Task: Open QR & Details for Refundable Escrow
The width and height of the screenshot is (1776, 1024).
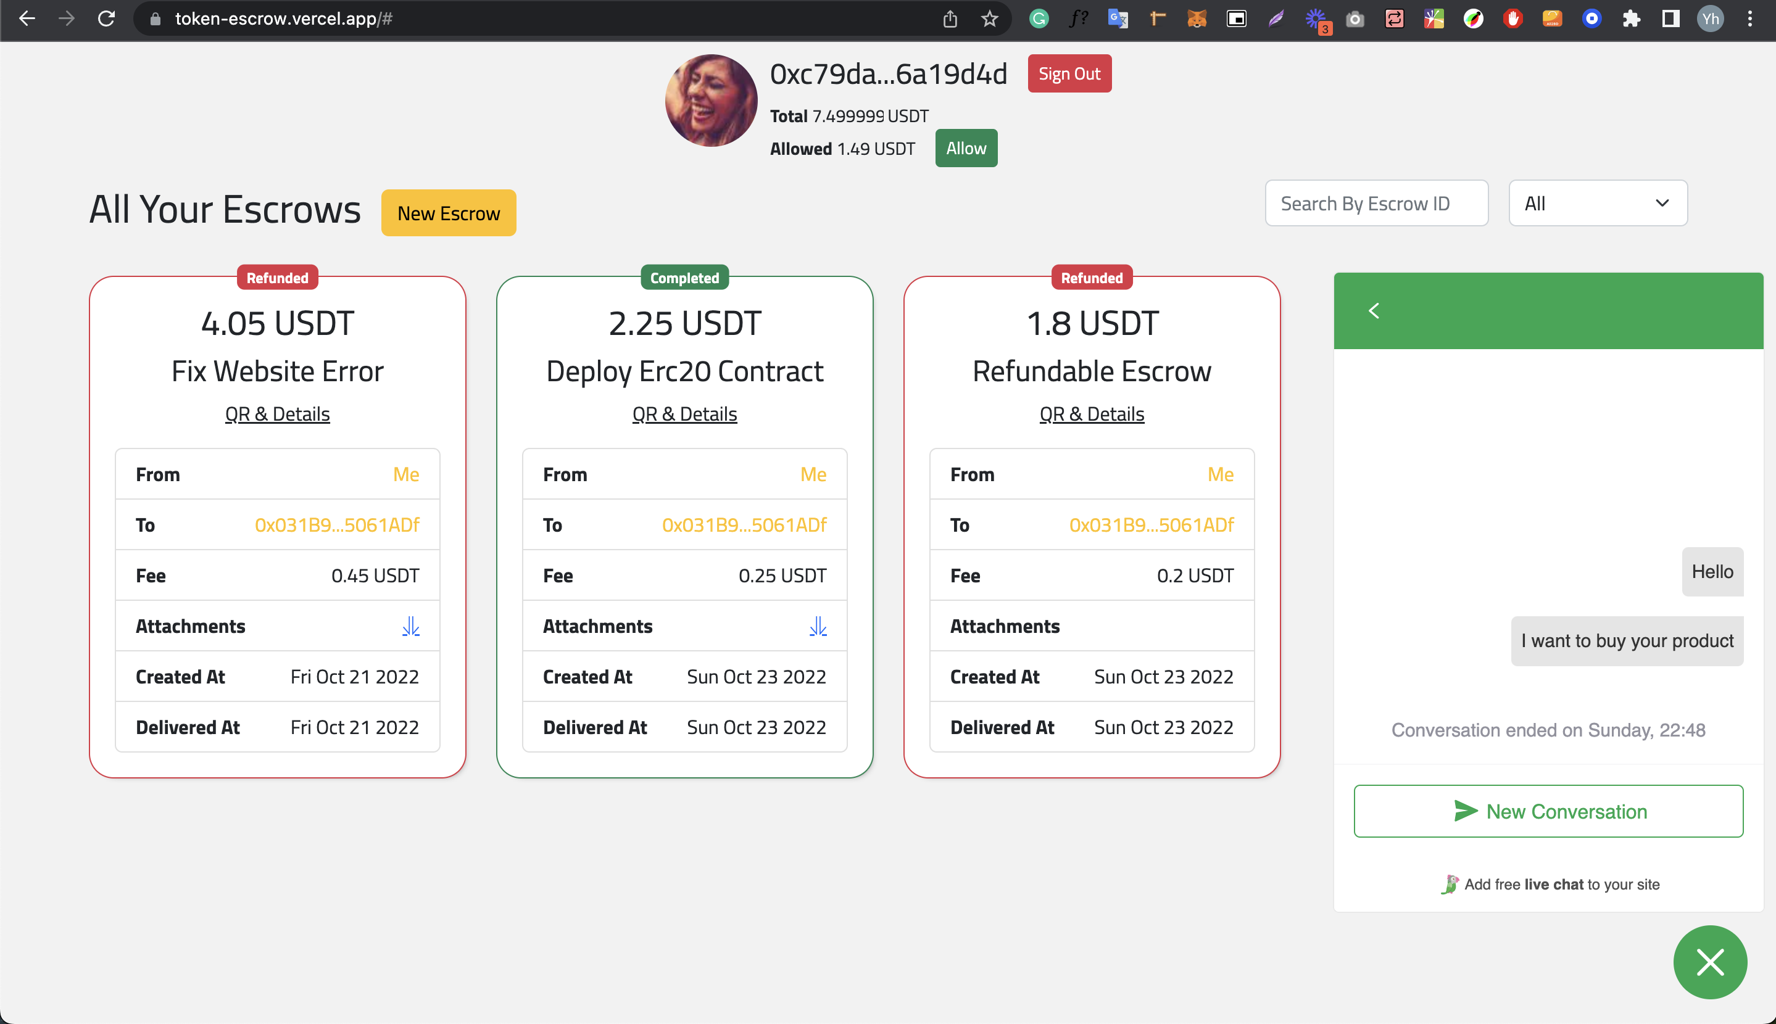Action: point(1091,413)
